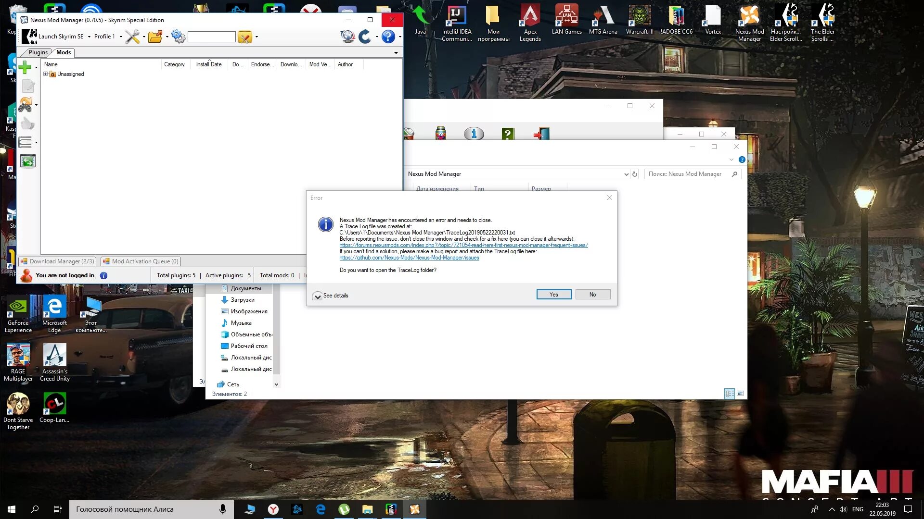Open the Download Manager (2/3) tab
This screenshot has height=519, width=924.
pos(57,261)
